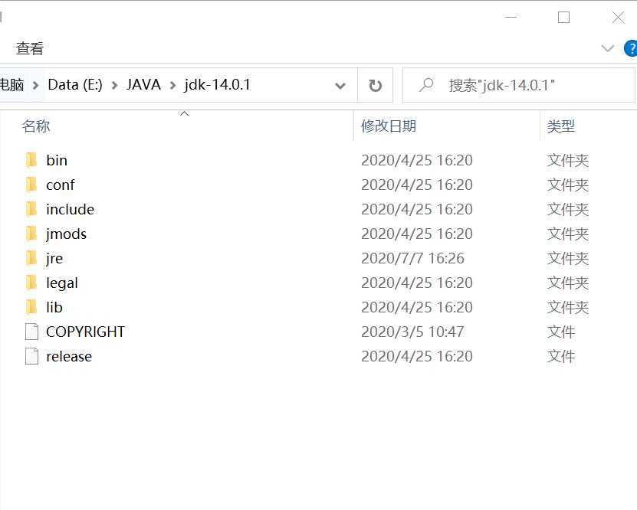Close the Explorer window

click(619, 18)
